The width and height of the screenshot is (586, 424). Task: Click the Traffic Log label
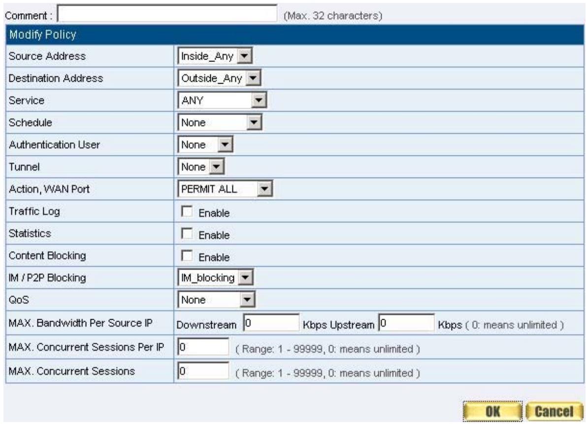(x=34, y=211)
